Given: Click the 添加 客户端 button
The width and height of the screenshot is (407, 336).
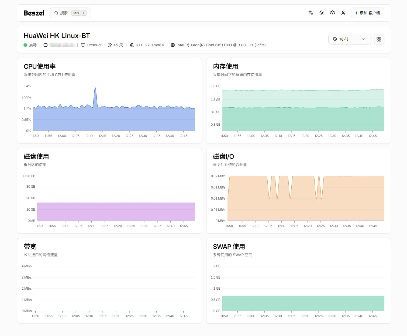Looking at the screenshot, I should click(367, 13).
